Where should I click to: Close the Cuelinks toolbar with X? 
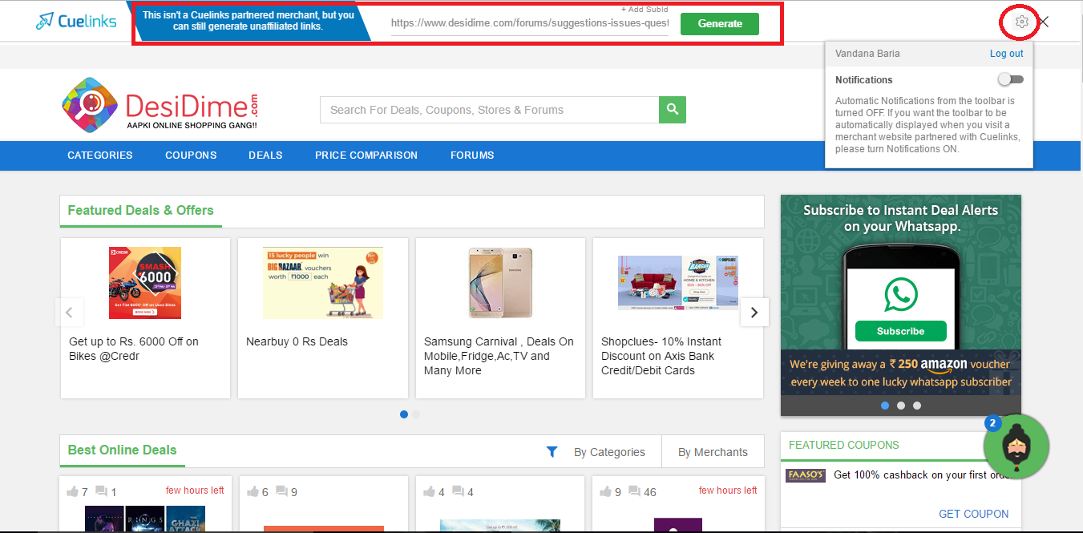pos(1044,22)
